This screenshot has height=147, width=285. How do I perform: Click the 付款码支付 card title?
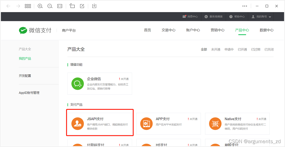96,145
